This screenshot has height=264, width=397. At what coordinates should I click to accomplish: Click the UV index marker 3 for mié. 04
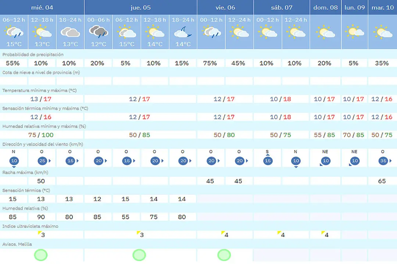point(42,234)
